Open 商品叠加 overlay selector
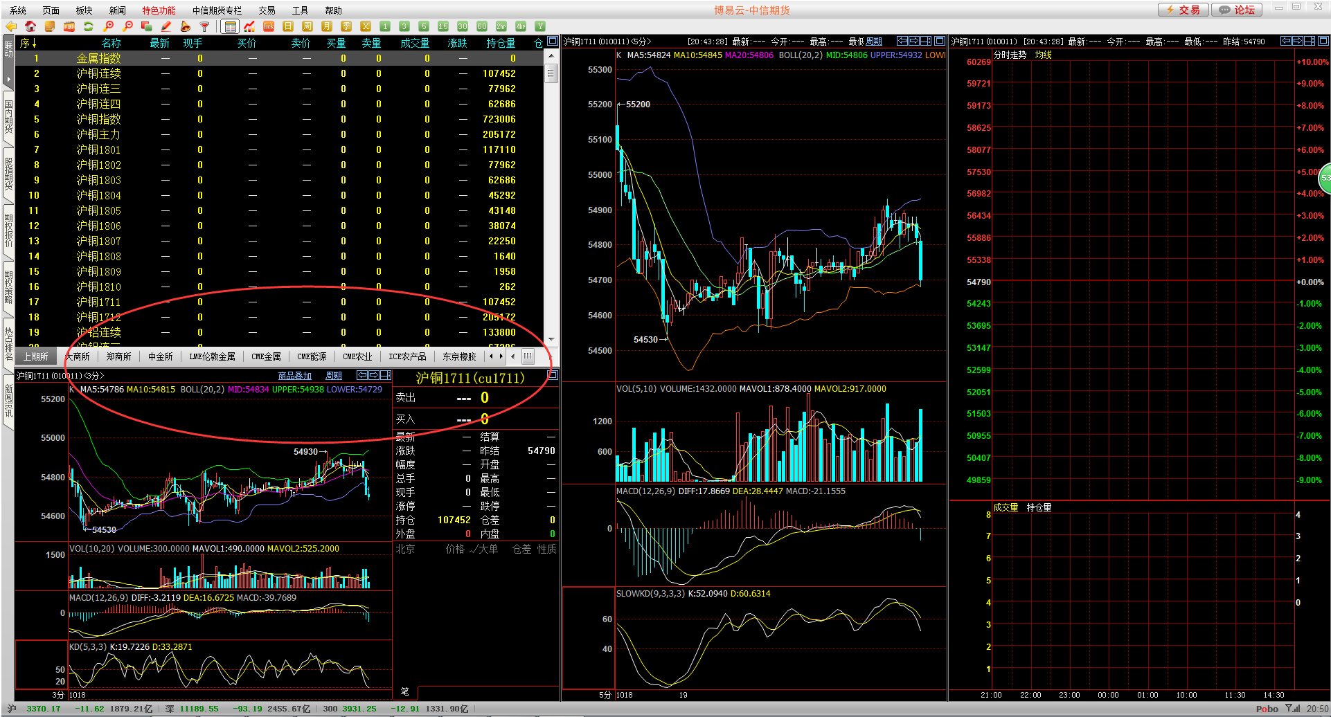This screenshot has height=717, width=1331. [294, 376]
